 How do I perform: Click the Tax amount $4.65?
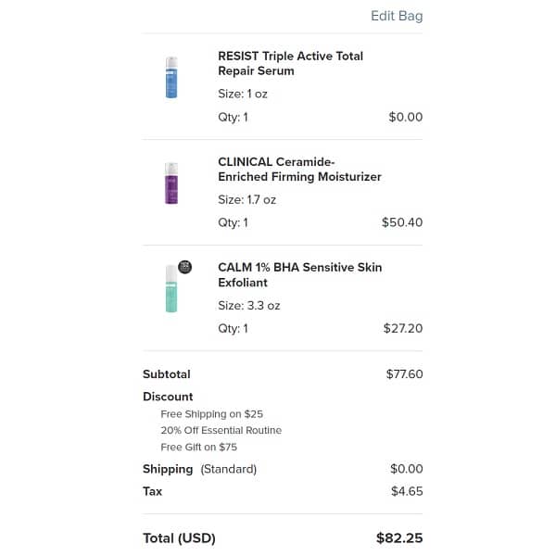(x=406, y=491)
